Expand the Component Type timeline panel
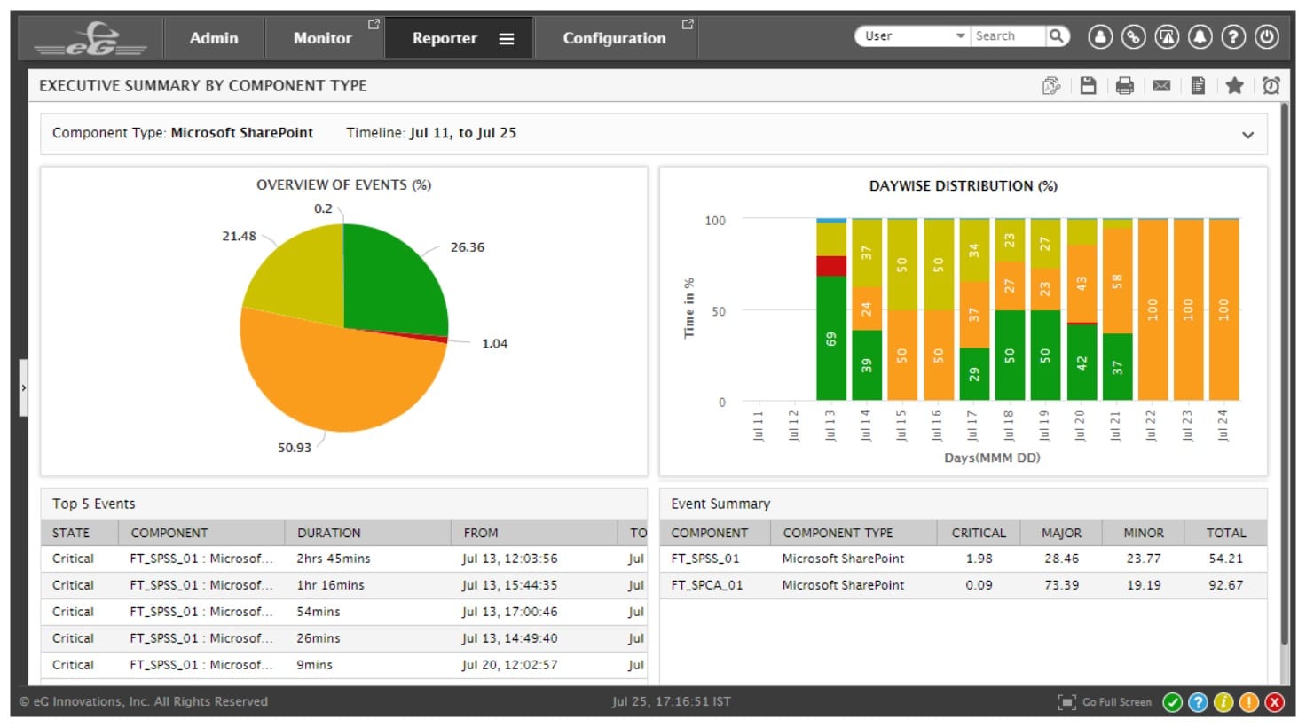Viewport: 1306px width, 727px height. pos(1248,134)
